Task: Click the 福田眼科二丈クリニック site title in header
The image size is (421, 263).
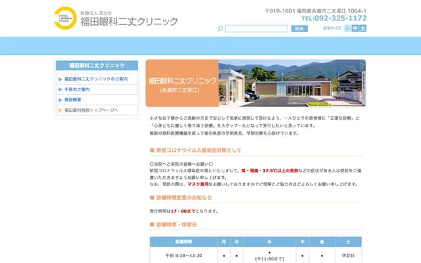Action: point(129,22)
